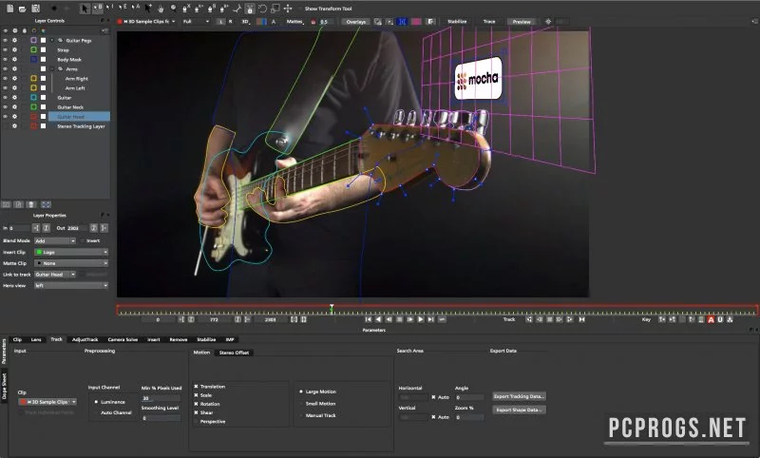Open the Input Clip dropdown in Track tab
The image size is (760, 458).
tap(47, 402)
